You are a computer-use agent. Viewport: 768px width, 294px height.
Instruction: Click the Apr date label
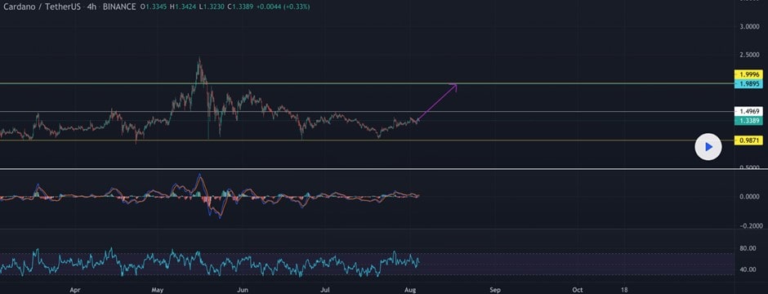(74, 290)
